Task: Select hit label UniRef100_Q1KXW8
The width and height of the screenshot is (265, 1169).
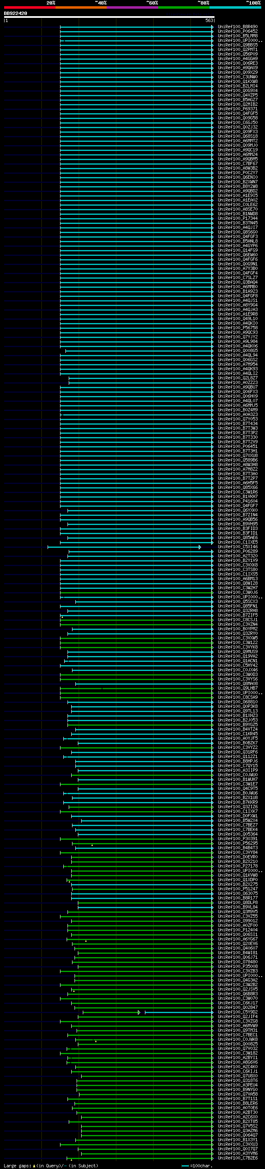Action: coord(238,81)
